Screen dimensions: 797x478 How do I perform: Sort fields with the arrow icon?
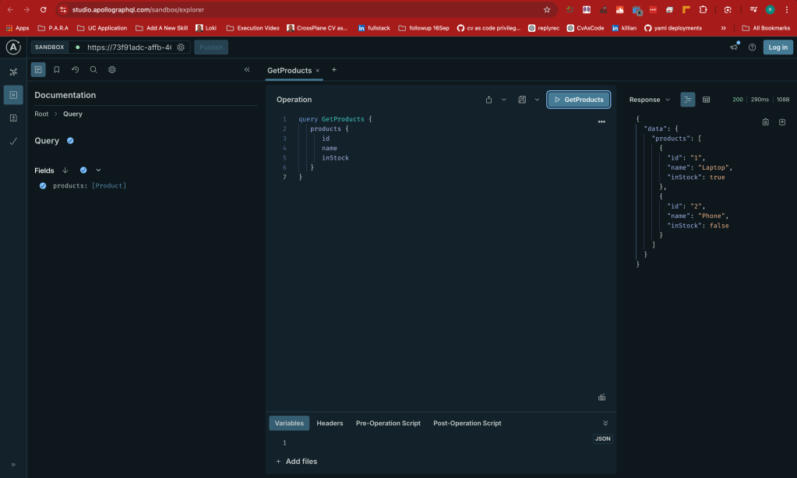click(x=65, y=170)
